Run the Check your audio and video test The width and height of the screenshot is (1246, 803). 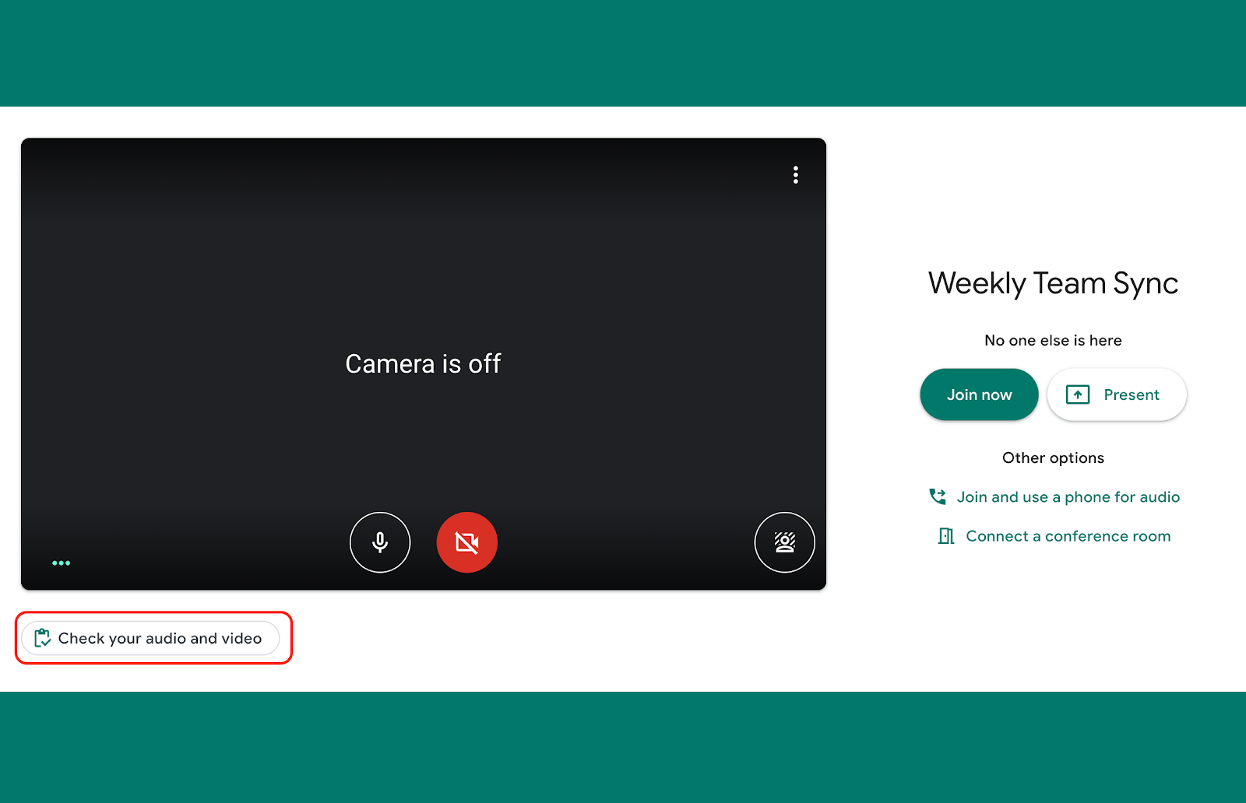coord(153,638)
